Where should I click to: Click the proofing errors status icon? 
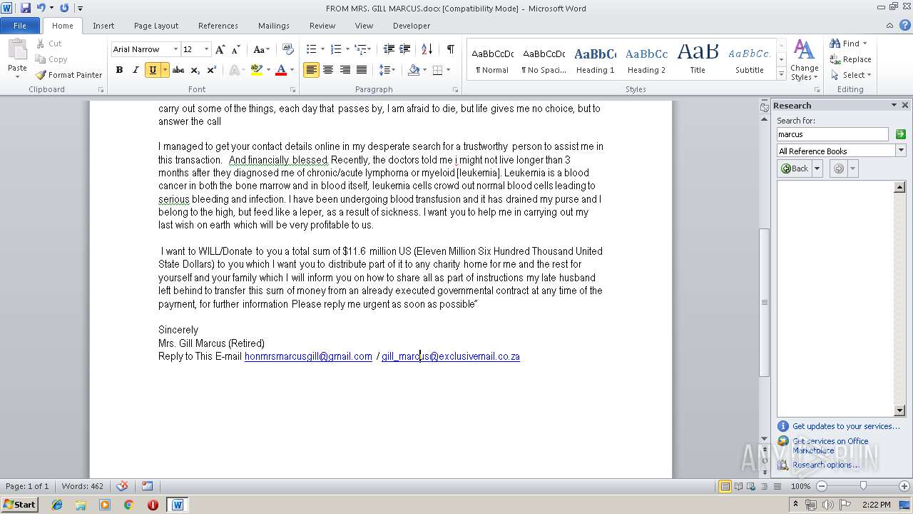tap(122, 486)
